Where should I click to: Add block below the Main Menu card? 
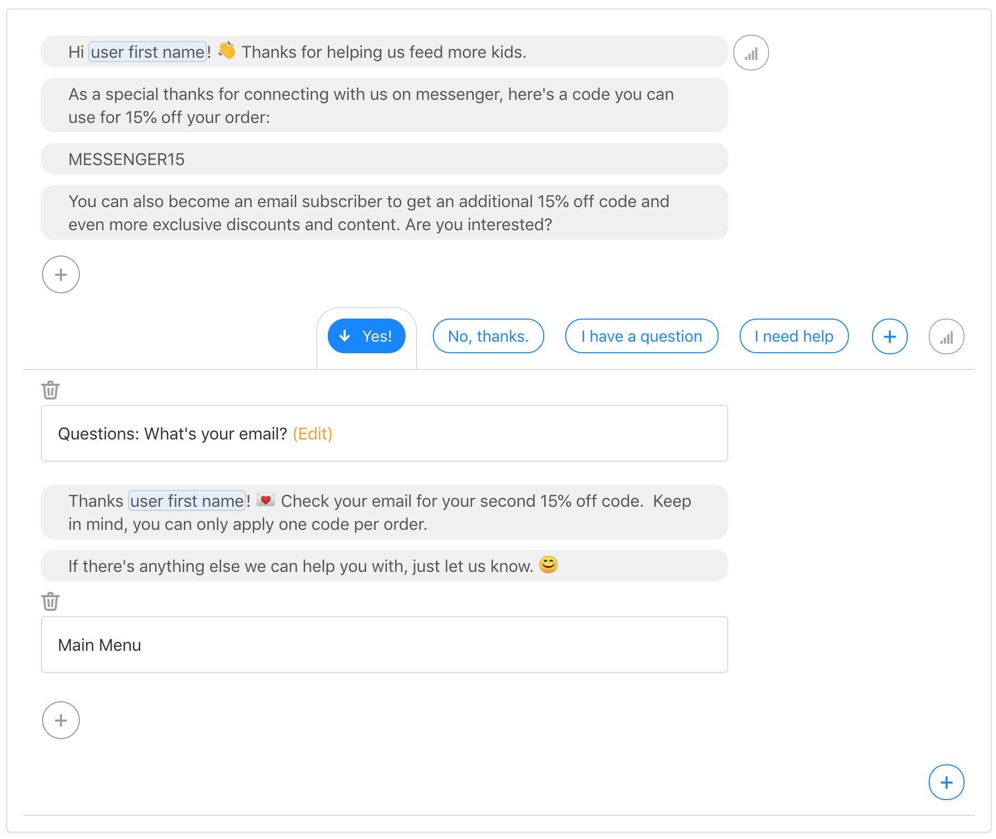click(61, 720)
